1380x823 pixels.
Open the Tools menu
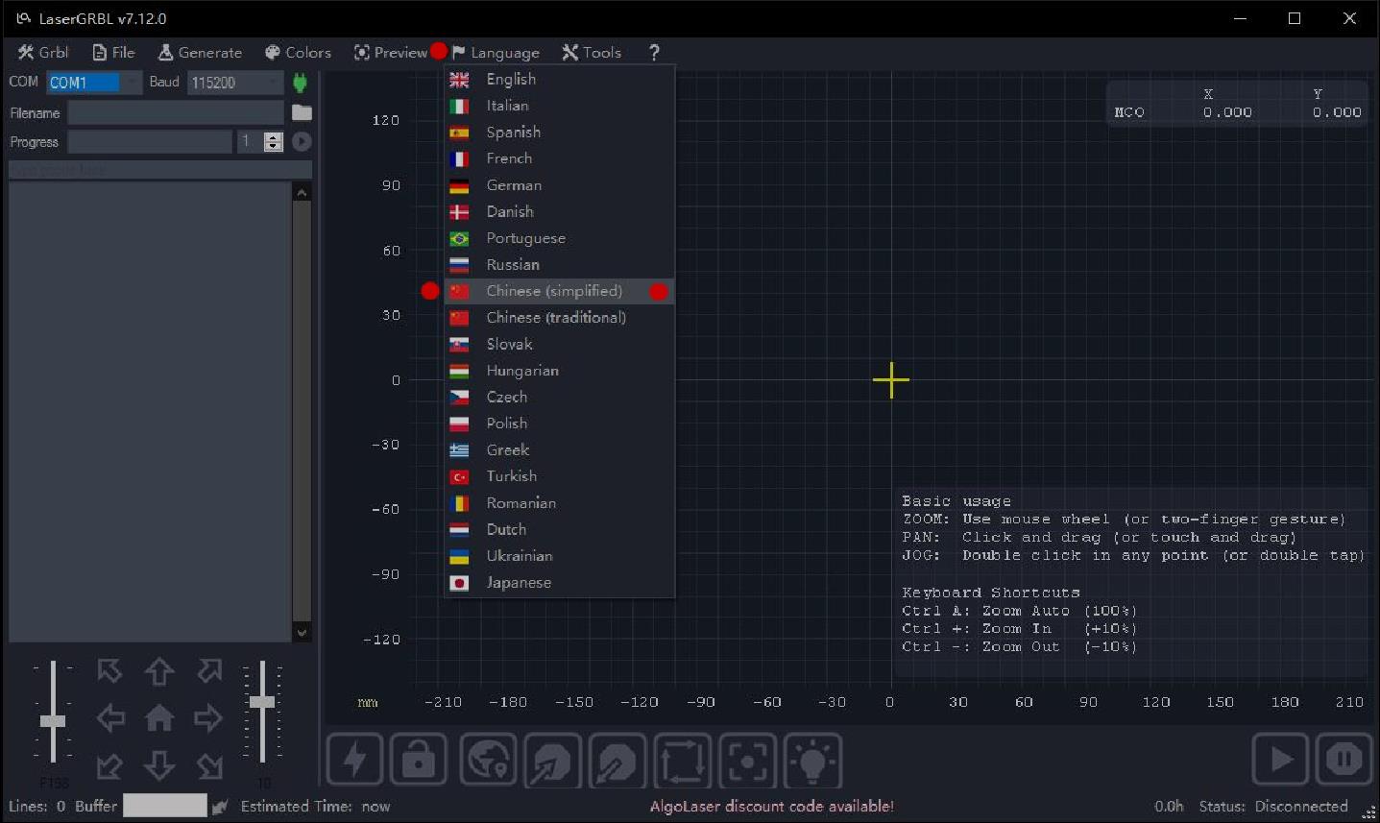point(592,53)
